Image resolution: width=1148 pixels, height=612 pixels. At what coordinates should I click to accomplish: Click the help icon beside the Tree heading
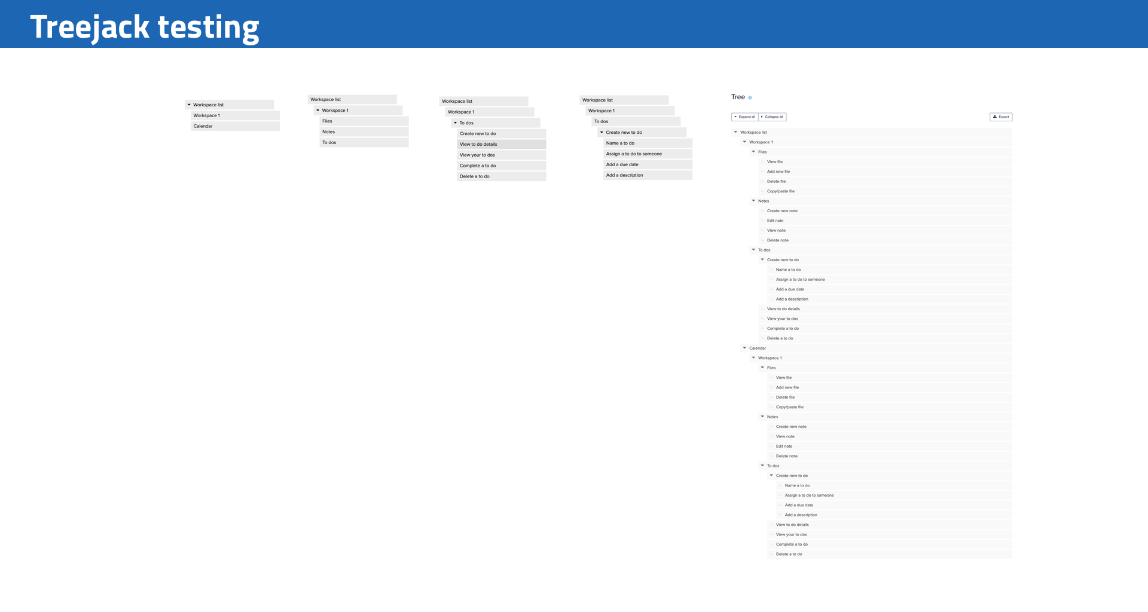[750, 97]
